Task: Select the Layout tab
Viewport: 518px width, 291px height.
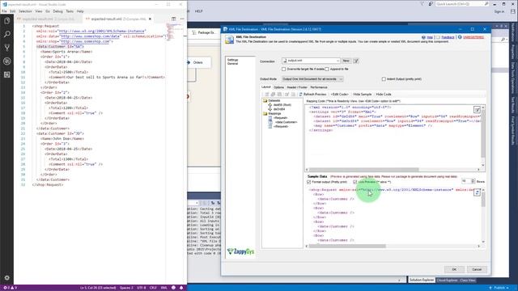Action: click(x=266, y=87)
